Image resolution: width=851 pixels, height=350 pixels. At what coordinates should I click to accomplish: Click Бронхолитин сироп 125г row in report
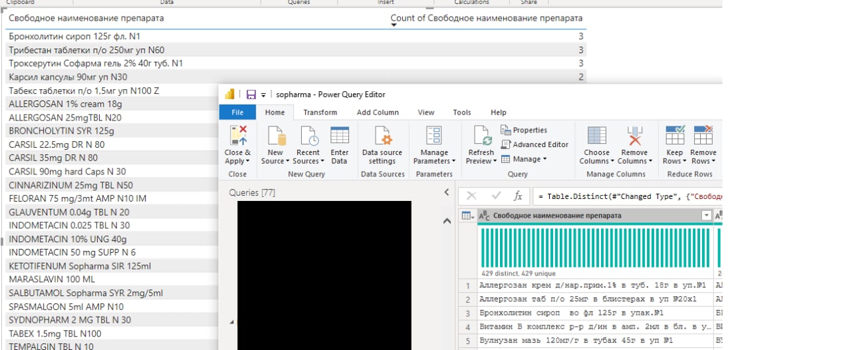coord(296,36)
